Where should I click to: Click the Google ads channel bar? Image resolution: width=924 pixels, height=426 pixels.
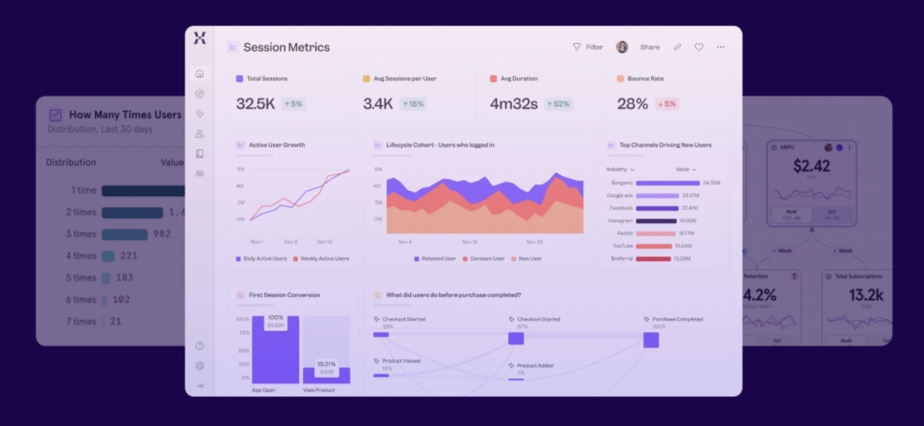coord(657,195)
